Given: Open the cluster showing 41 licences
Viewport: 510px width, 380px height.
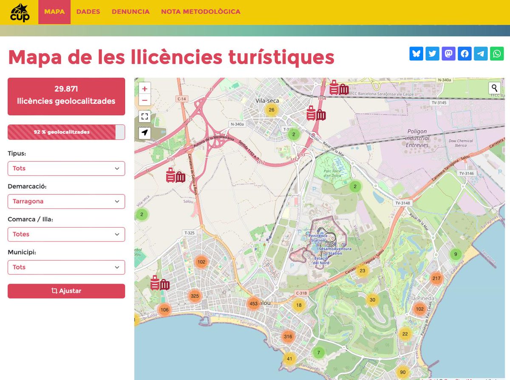Looking at the screenshot, I should (x=289, y=359).
